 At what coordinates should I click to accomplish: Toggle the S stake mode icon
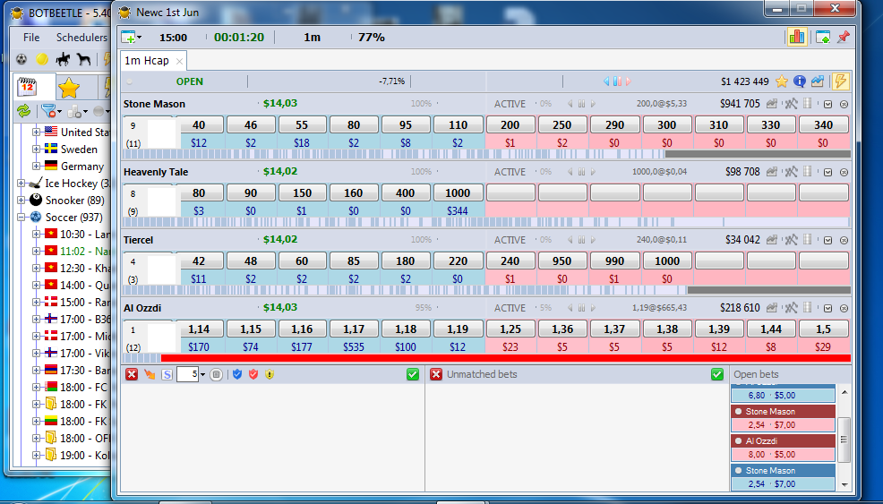(167, 374)
